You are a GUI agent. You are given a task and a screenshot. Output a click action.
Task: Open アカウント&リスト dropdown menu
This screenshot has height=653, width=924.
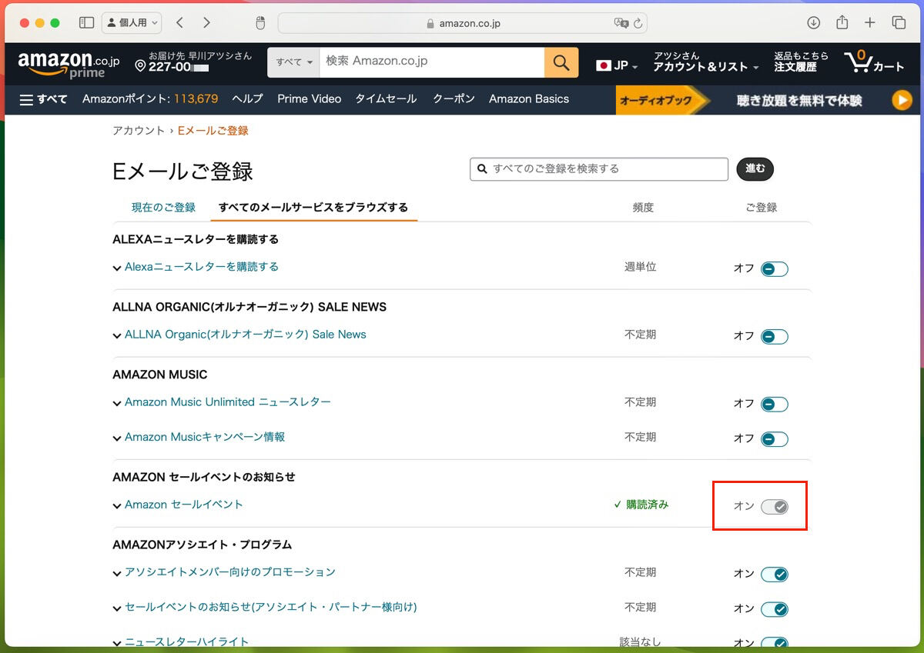[x=706, y=62]
